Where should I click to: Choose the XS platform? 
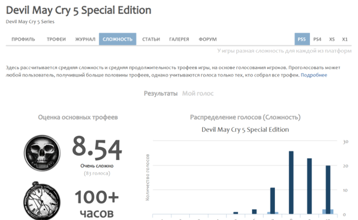point(332,39)
